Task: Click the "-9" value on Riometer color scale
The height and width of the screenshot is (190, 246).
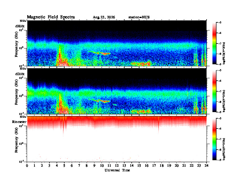Action: (x=220, y=160)
